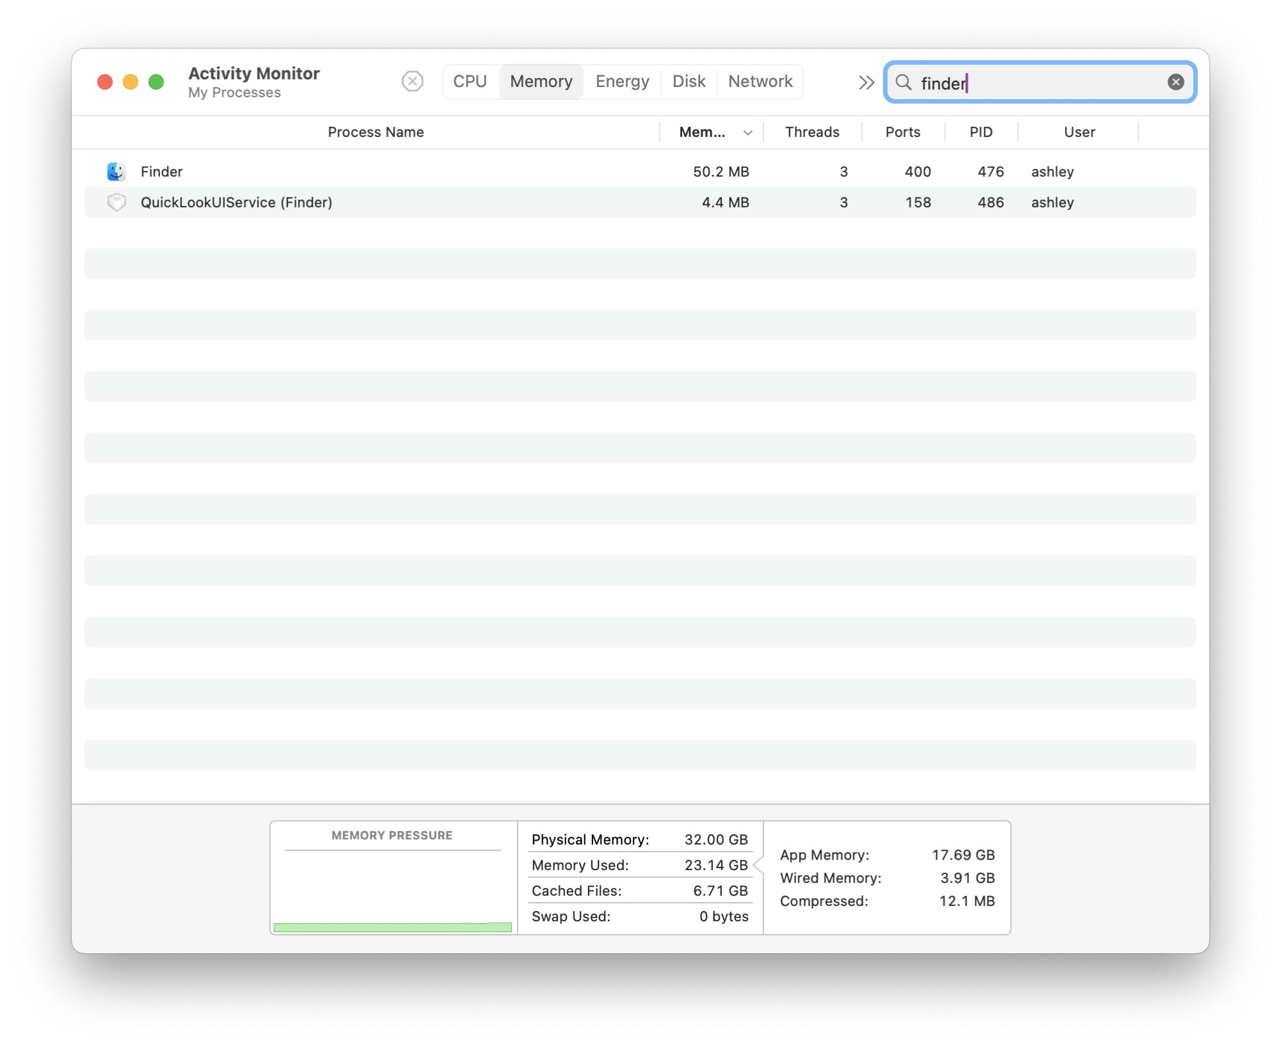Sort by the Ports column header
This screenshot has width=1281, height=1048.
tap(902, 132)
